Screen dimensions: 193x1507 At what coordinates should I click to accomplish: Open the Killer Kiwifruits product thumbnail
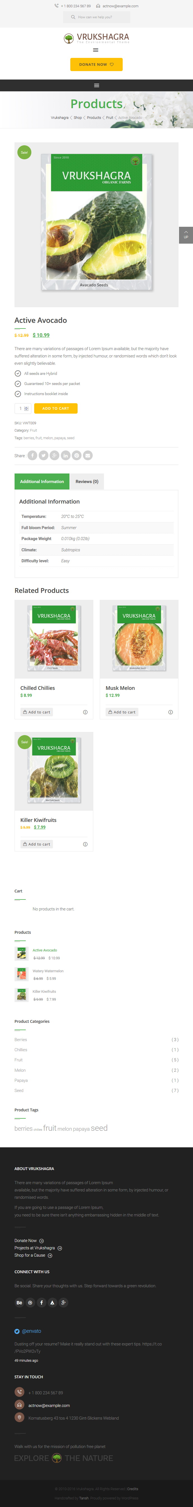point(22,995)
